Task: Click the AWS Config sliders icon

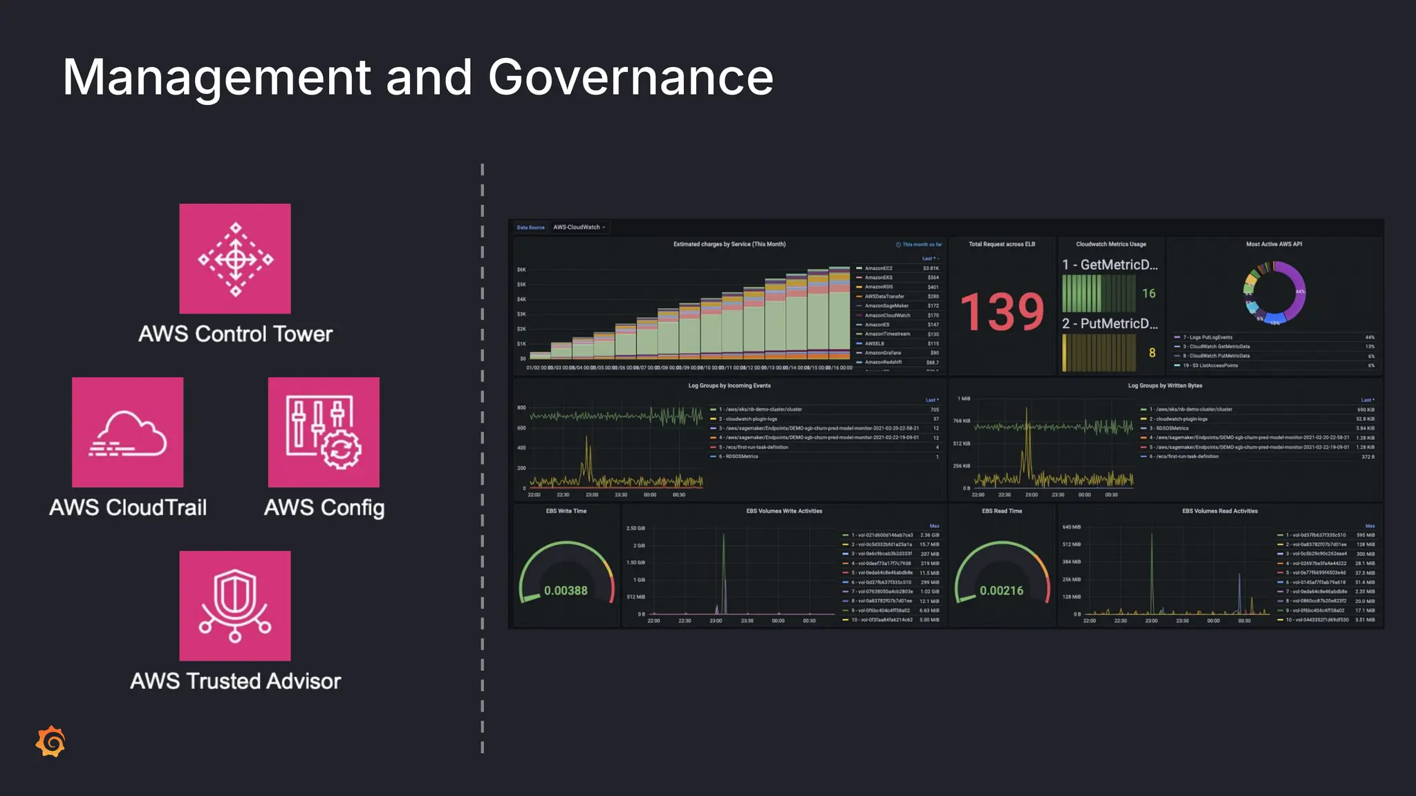Action: click(324, 432)
